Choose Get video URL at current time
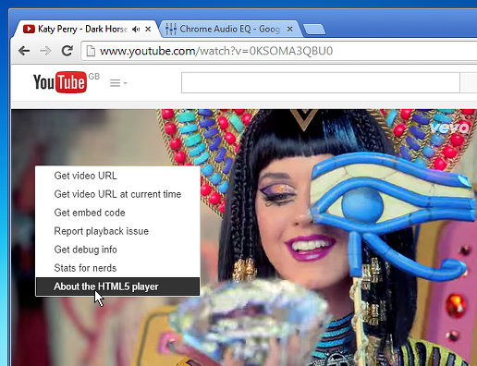 pyautogui.click(x=117, y=194)
